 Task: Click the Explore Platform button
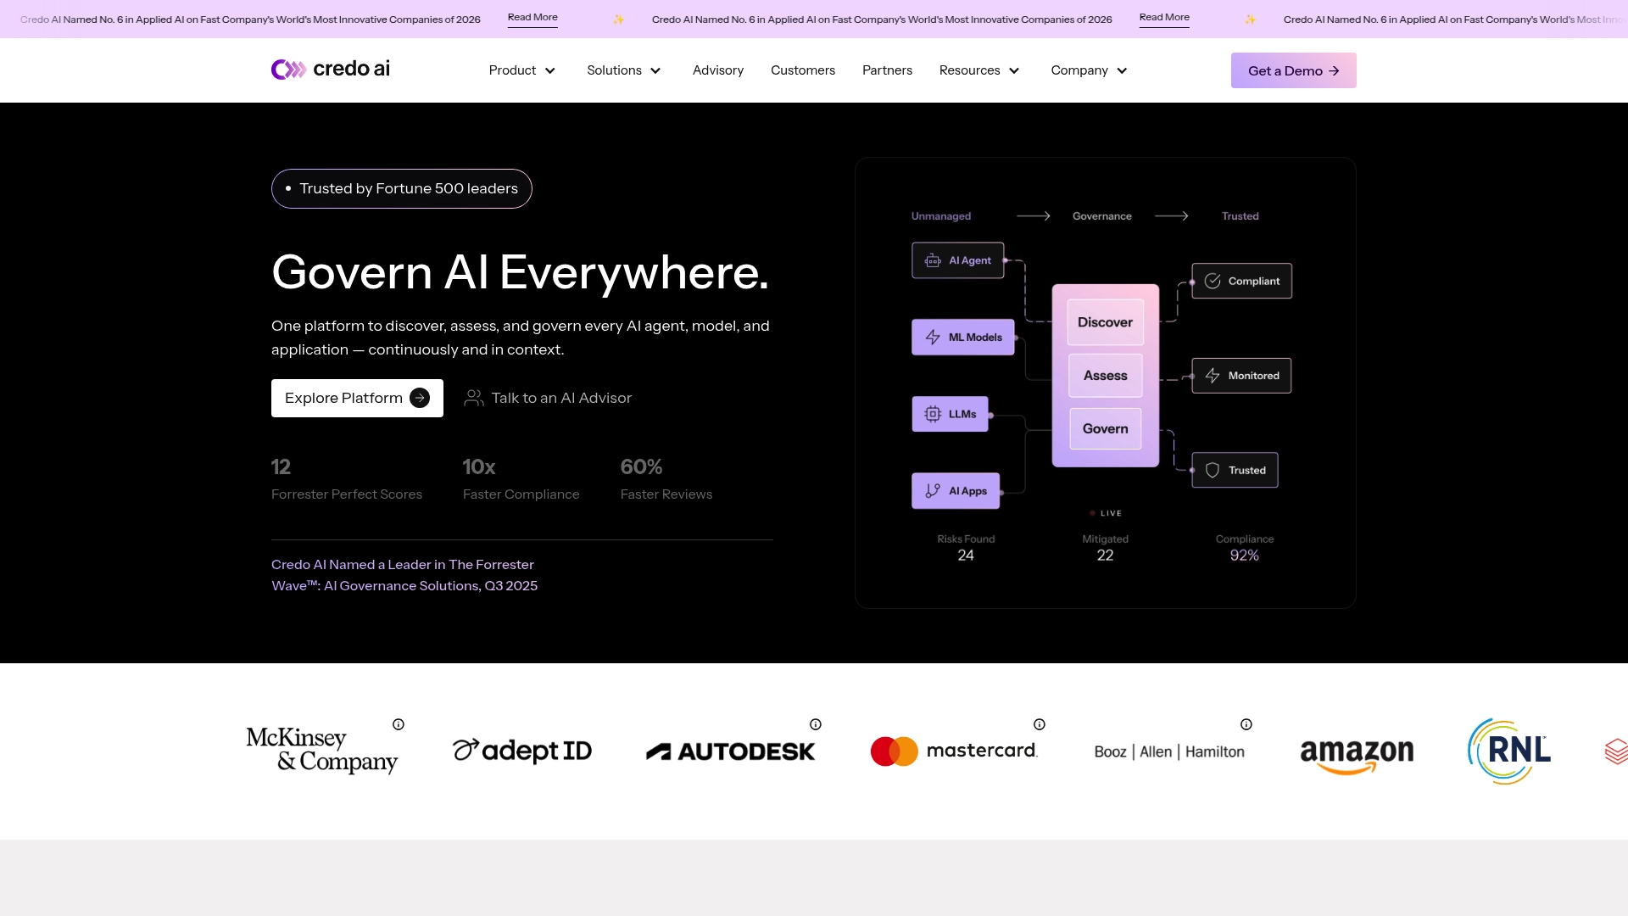pyautogui.click(x=357, y=398)
